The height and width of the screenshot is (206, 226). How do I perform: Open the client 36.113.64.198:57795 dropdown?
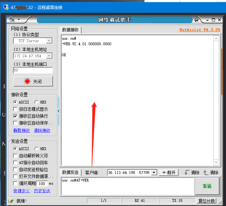[x=154, y=173]
